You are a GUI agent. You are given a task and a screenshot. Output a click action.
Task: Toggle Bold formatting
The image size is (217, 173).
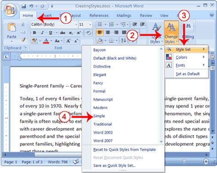pyautogui.click(x=34, y=32)
